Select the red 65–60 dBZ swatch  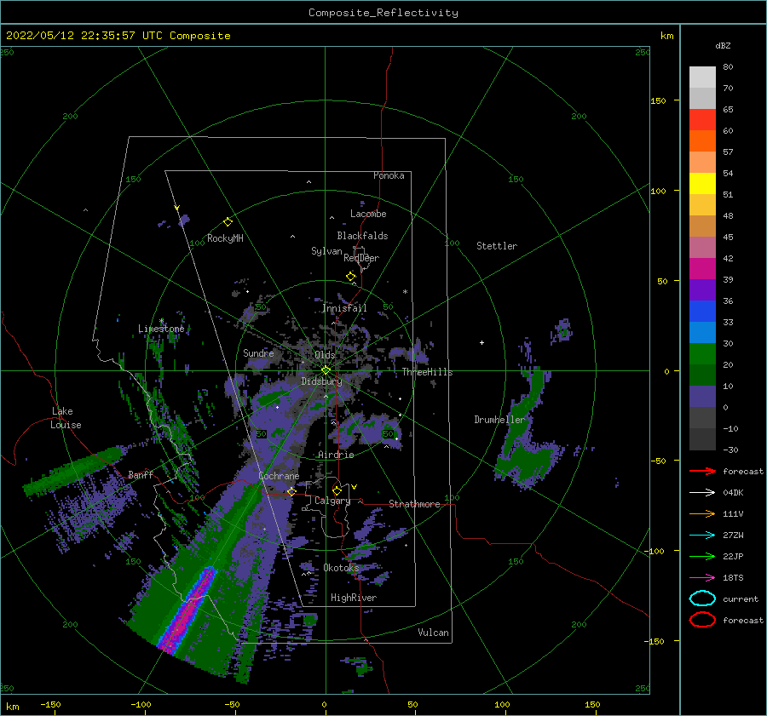(x=702, y=119)
